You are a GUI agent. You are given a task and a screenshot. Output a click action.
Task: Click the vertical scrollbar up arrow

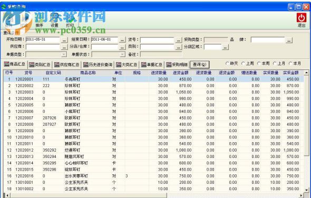tap(306, 73)
